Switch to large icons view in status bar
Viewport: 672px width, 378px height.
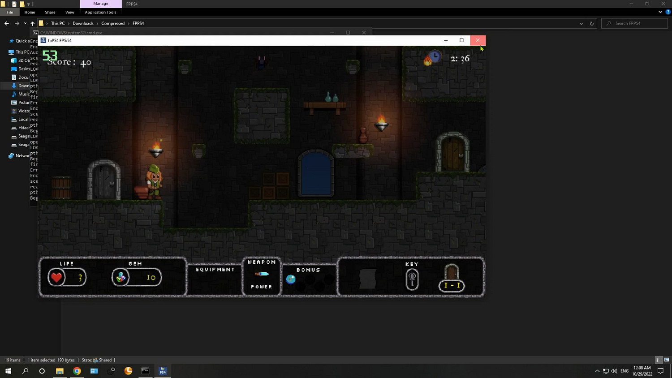[x=667, y=360]
